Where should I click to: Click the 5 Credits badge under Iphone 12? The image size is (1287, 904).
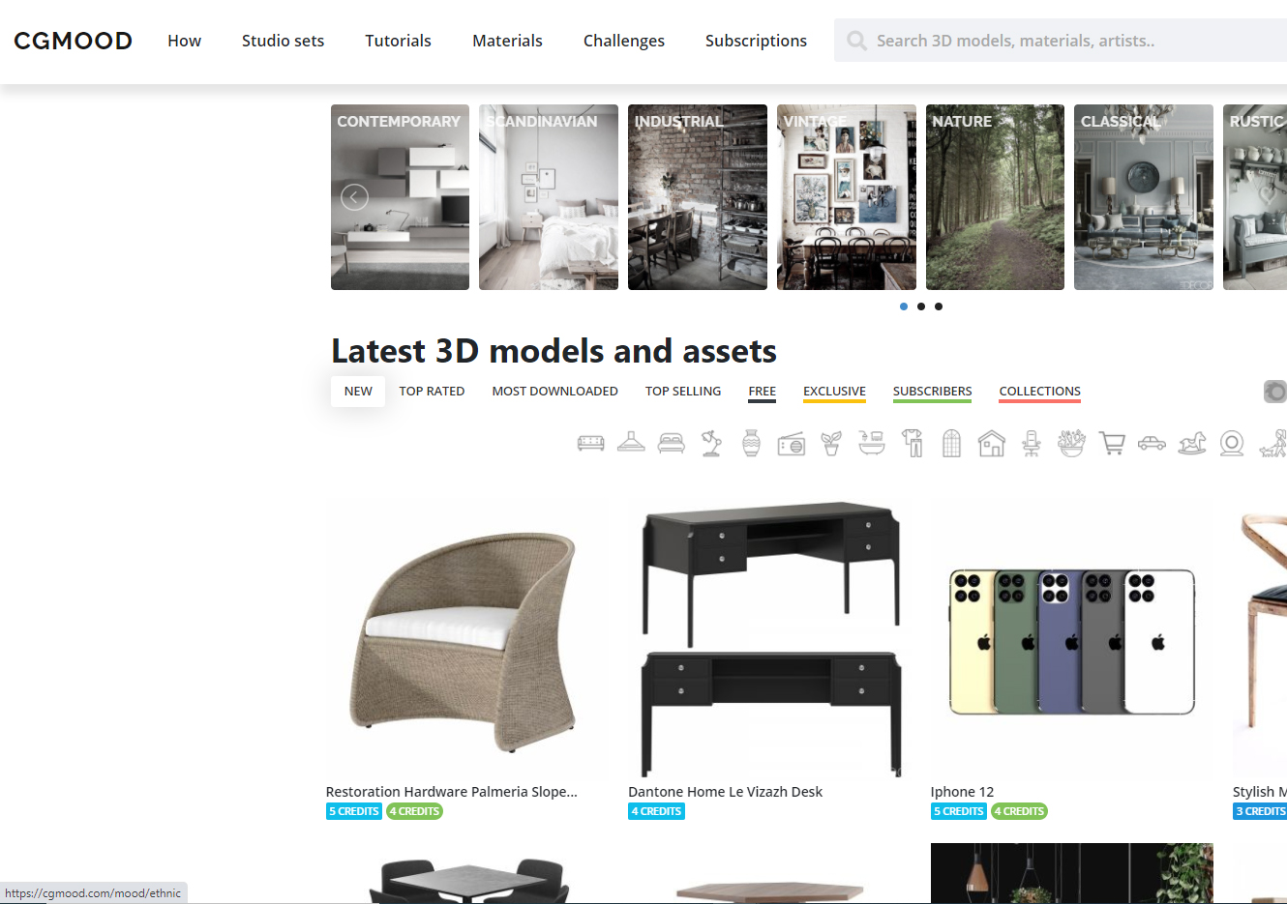pos(959,811)
